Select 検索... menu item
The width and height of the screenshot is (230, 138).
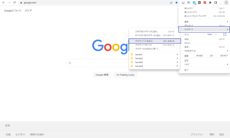coord(204,47)
